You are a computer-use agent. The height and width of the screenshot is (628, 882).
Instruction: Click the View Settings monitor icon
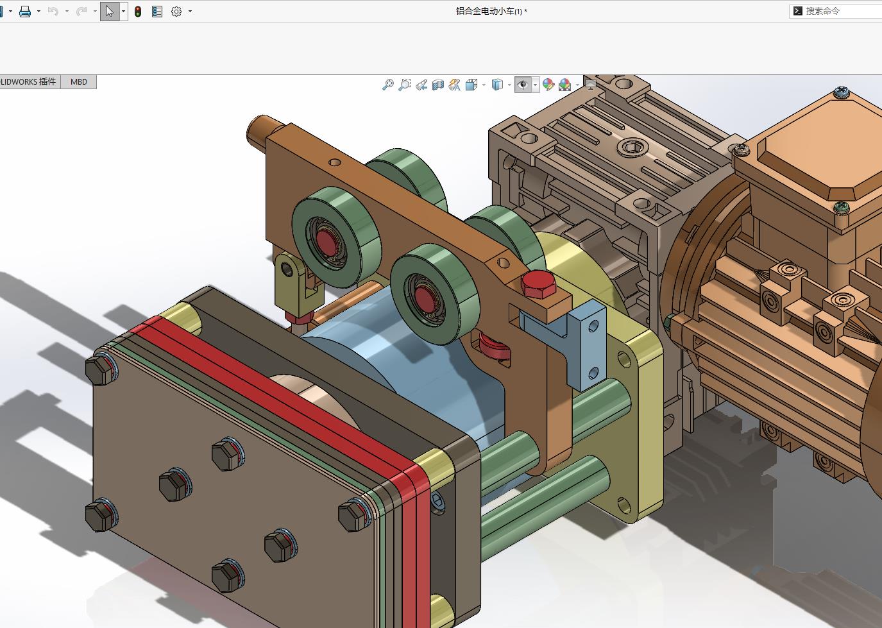coord(591,84)
